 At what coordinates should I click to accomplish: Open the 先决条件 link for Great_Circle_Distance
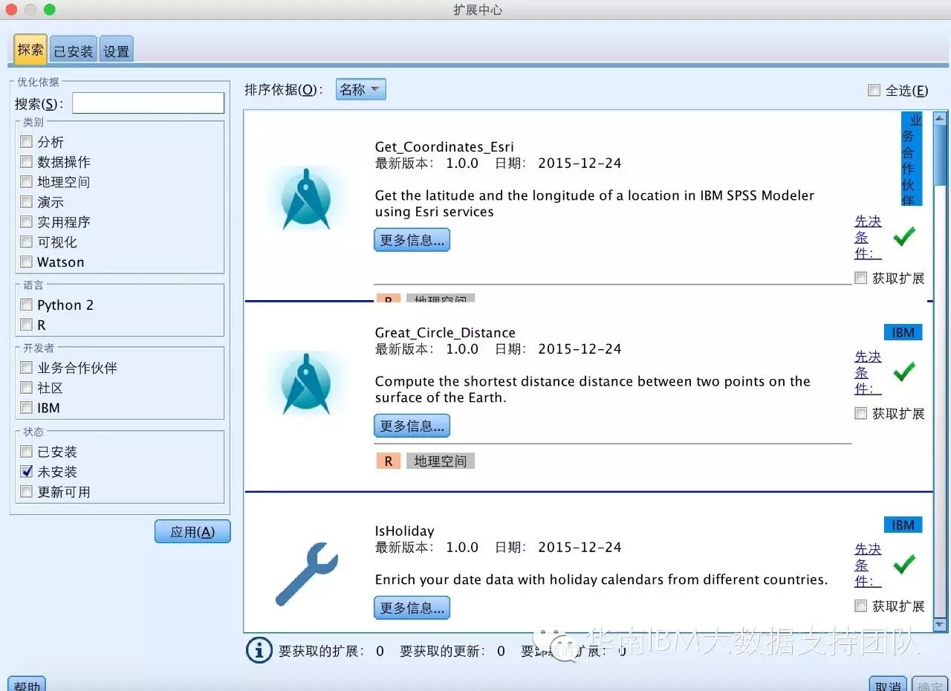(x=868, y=372)
